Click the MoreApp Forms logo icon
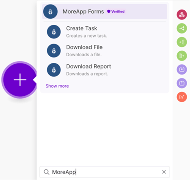Viewport: 190px width, 180px height. click(x=51, y=11)
